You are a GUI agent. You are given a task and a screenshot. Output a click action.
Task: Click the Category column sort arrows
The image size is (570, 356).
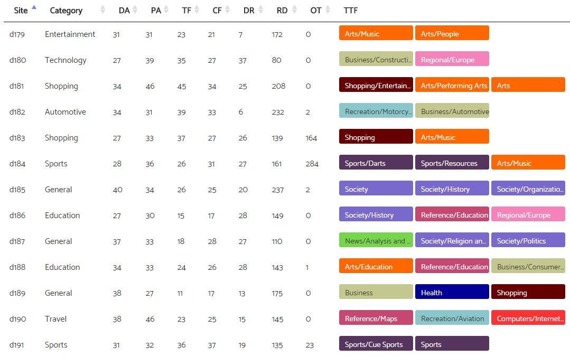pos(102,10)
